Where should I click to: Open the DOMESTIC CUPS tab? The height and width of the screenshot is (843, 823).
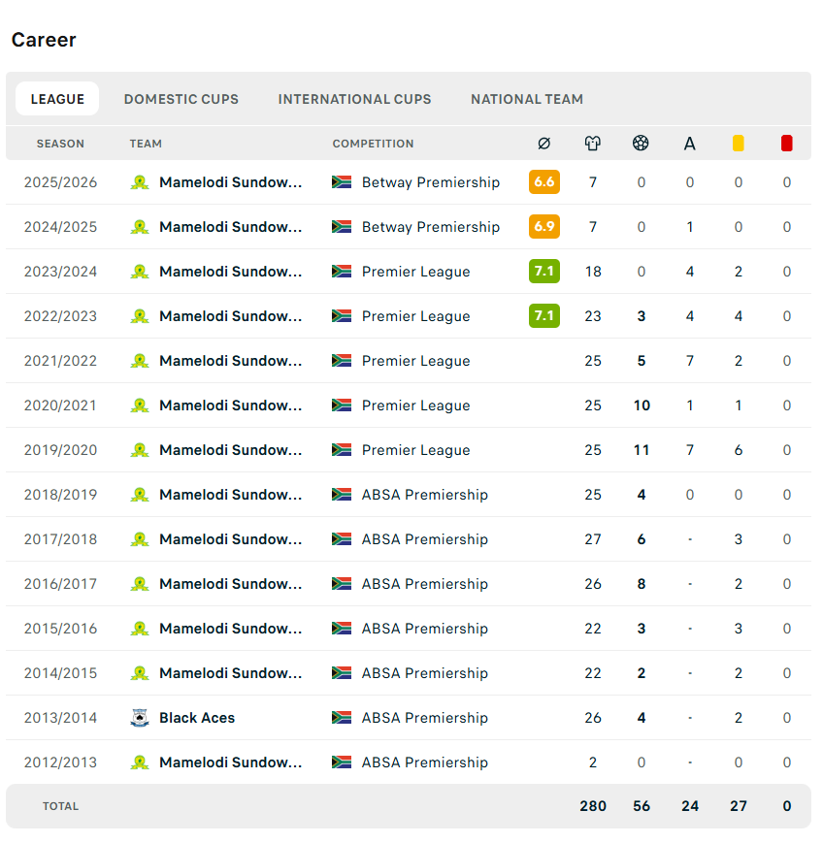(x=181, y=99)
